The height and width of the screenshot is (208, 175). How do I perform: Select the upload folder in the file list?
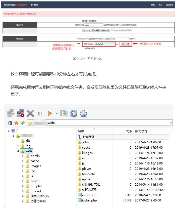pyautogui.click(x=87, y=179)
